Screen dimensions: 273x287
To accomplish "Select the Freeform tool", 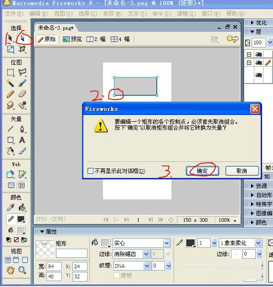I will click(x=10, y=151).
